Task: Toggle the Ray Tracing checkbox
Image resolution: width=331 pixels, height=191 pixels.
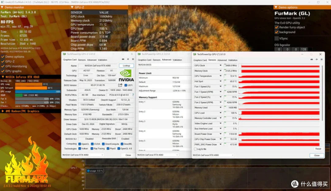Action: point(92,149)
